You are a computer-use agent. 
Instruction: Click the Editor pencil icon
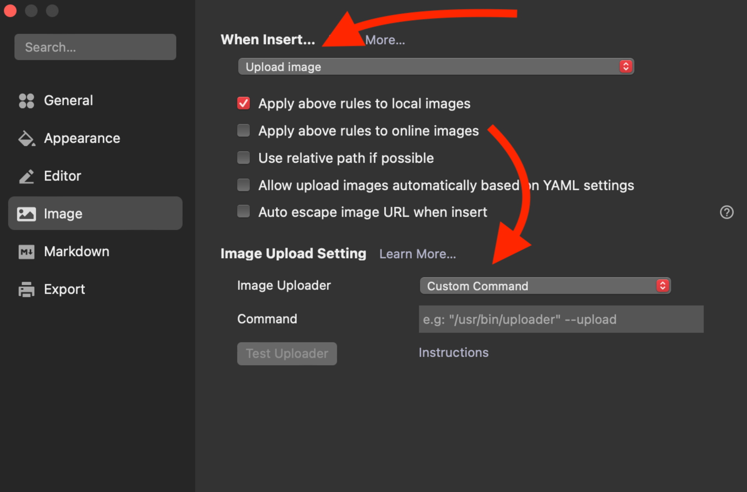26,176
